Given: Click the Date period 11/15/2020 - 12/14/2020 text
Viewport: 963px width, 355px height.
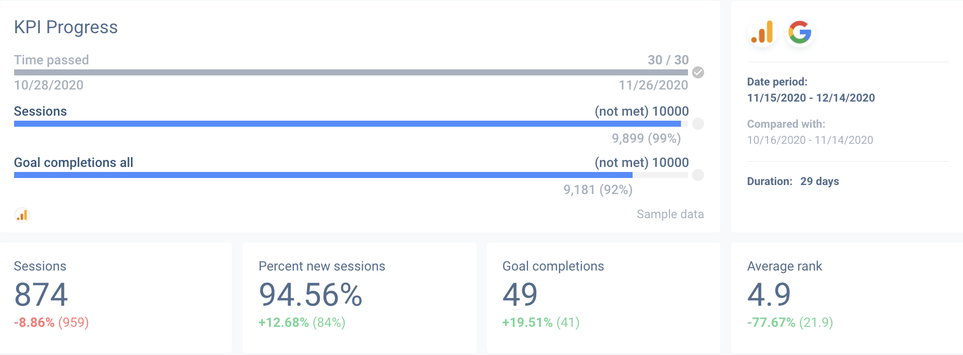Looking at the screenshot, I should (x=811, y=98).
